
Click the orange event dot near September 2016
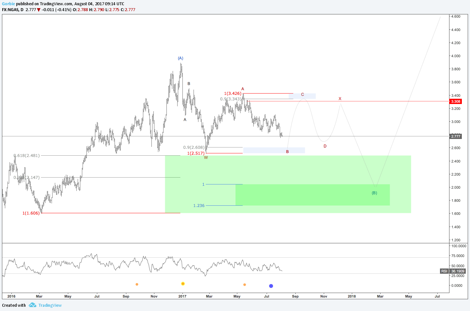coord(137,284)
